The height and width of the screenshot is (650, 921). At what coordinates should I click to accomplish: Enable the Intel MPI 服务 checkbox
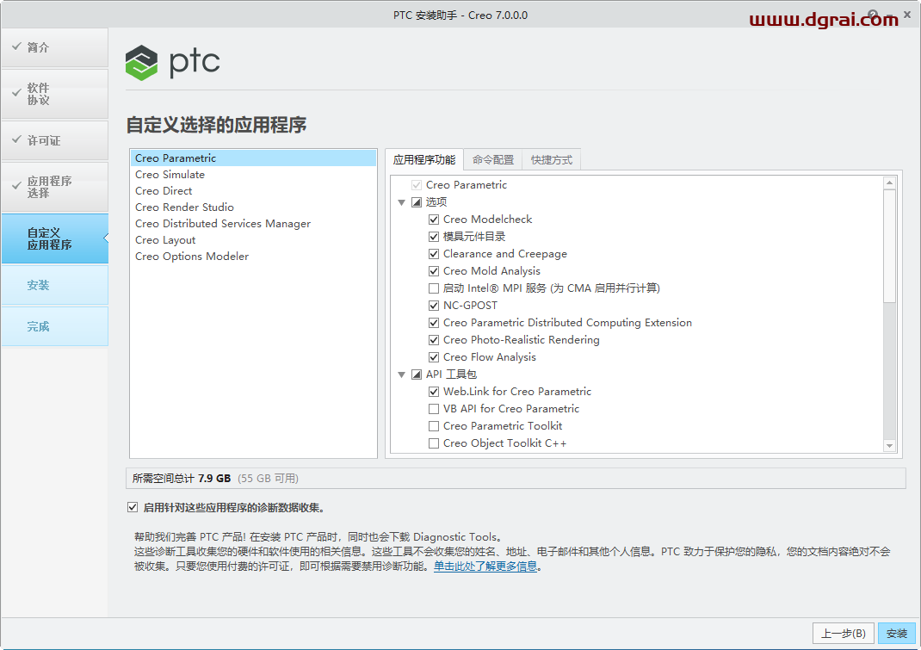pos(434,288)
